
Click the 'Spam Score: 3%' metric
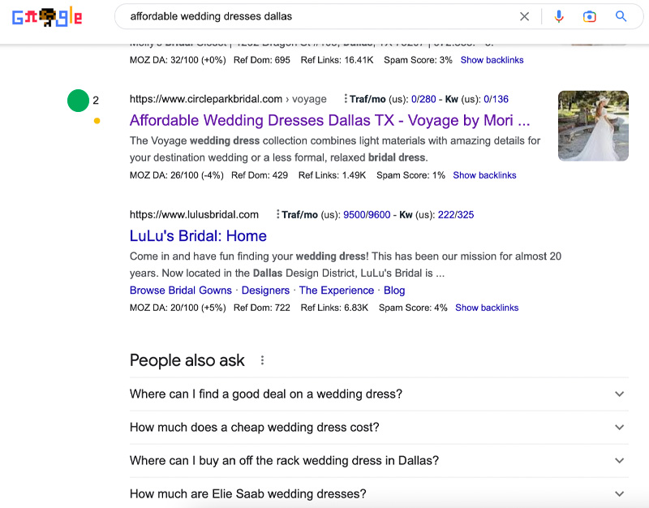pos(418,60)
